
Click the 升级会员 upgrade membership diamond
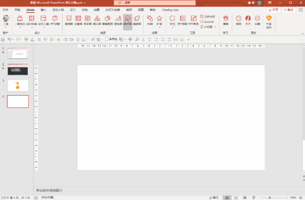coord(269,19)
